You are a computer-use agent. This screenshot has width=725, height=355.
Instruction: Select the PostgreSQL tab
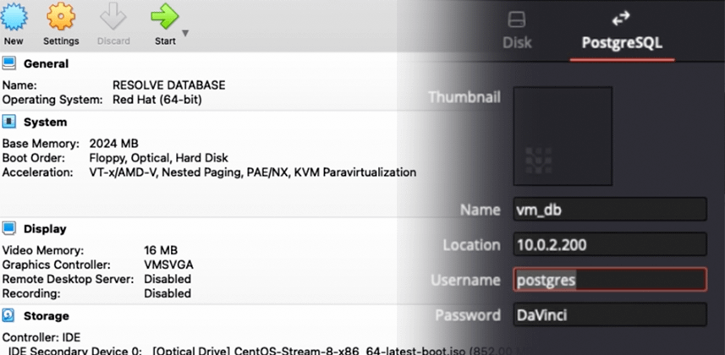(x=622, y=31)
